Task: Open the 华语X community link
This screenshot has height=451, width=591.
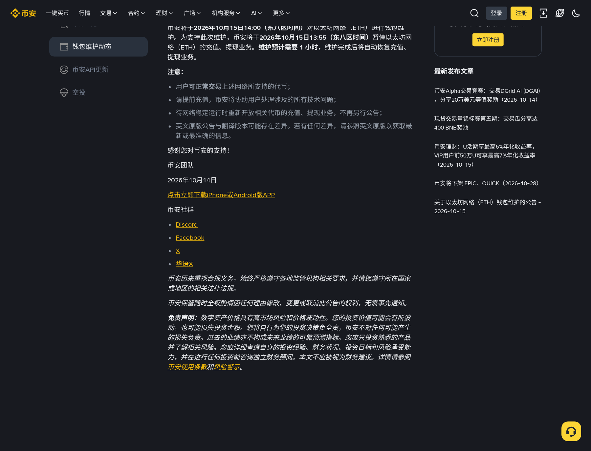Action: click(184, 264)
